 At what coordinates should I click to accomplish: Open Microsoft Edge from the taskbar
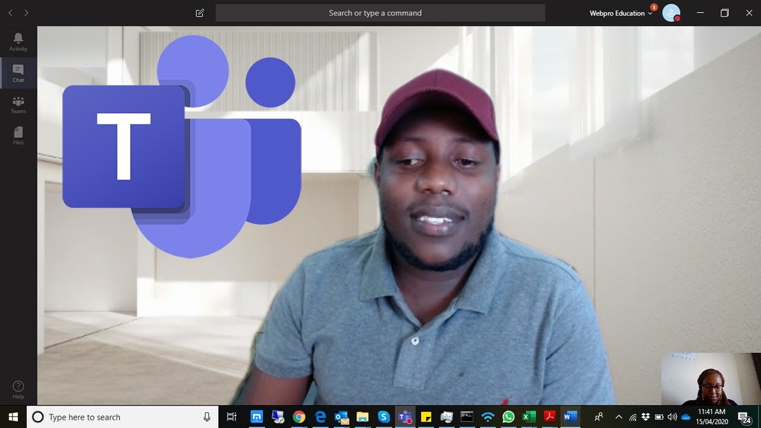point(320,417)
